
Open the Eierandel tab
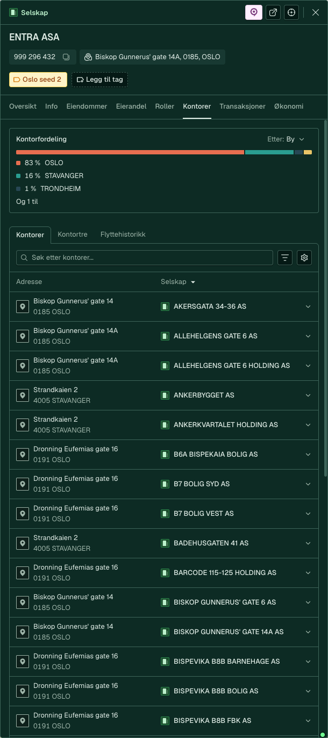click(131, 107)
